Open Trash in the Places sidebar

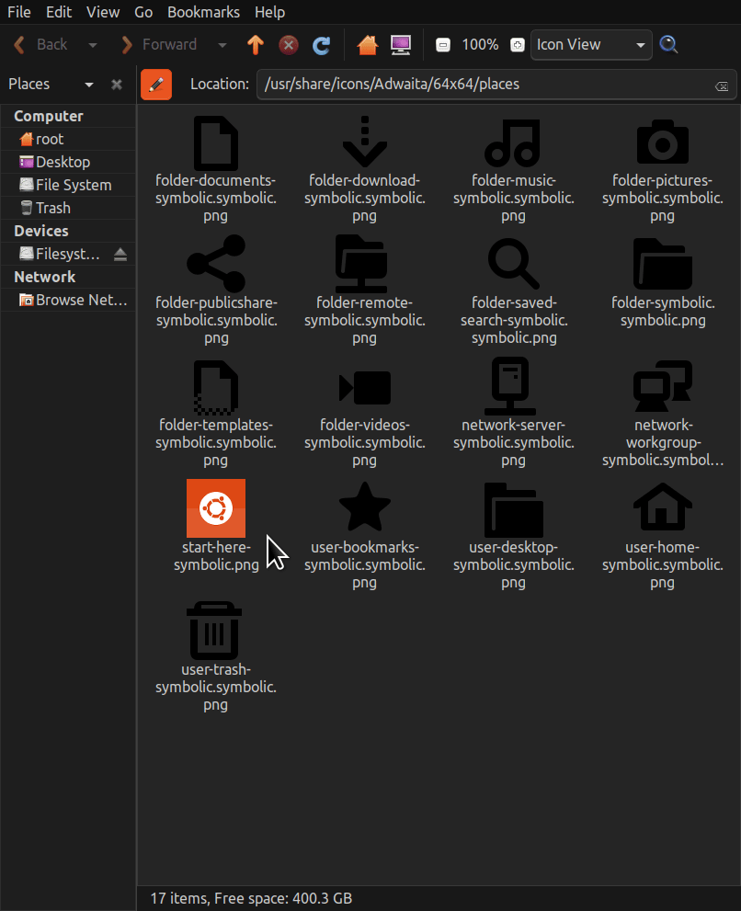(68, 208)
